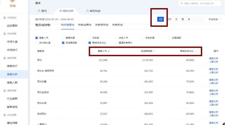Switch to the 类目构成 tab

pyautogui.click(x=93, y=11)
